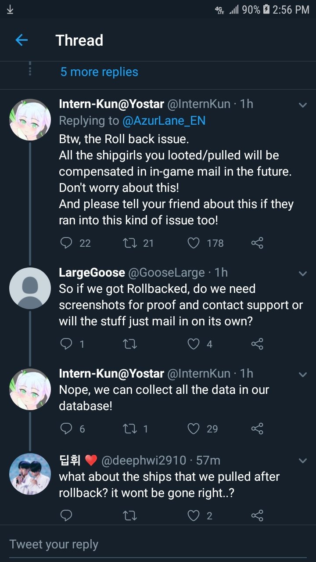Open options chevron on first Intern-Kun tweet
This screenshot has height=562, width=316.
click(x=303, y=105)
